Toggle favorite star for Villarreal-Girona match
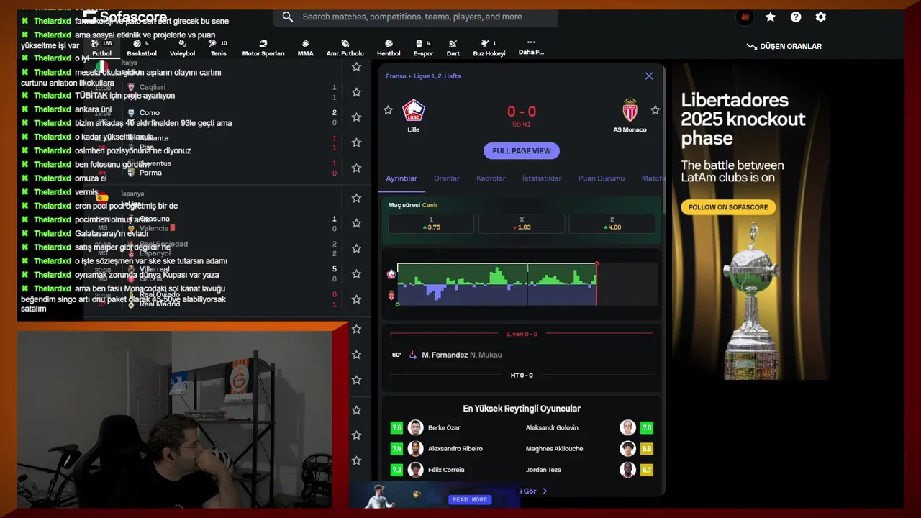The image size is (921, 518). click(x=356, y=273)
